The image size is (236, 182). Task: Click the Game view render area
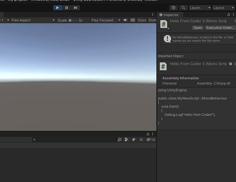(78, 77)
